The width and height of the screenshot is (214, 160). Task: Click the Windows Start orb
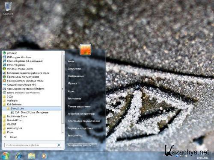[6, 156]
